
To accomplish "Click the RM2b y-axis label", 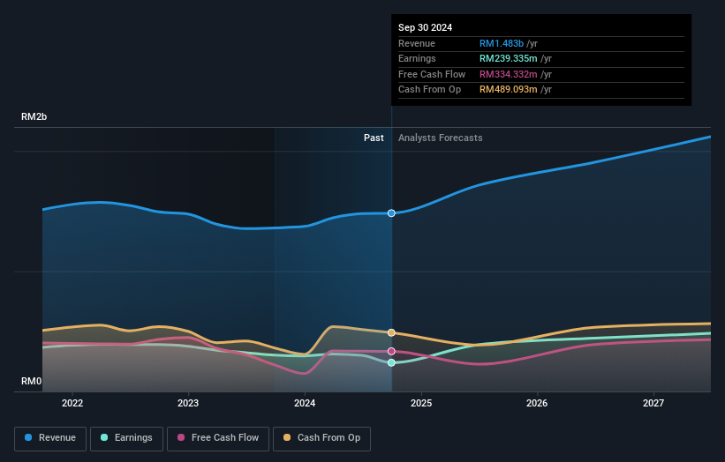I will pyautogui.click(x=34, y=116).
